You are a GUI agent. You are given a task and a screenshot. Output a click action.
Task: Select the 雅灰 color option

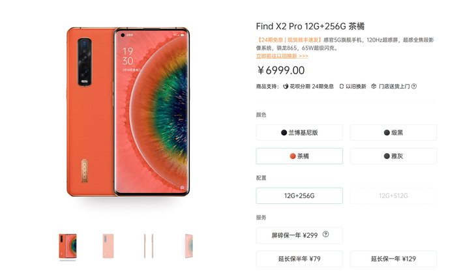[x=393, y=156]
